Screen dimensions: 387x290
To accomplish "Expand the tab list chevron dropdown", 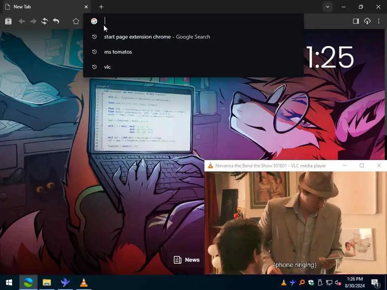I will click(328, 7).
